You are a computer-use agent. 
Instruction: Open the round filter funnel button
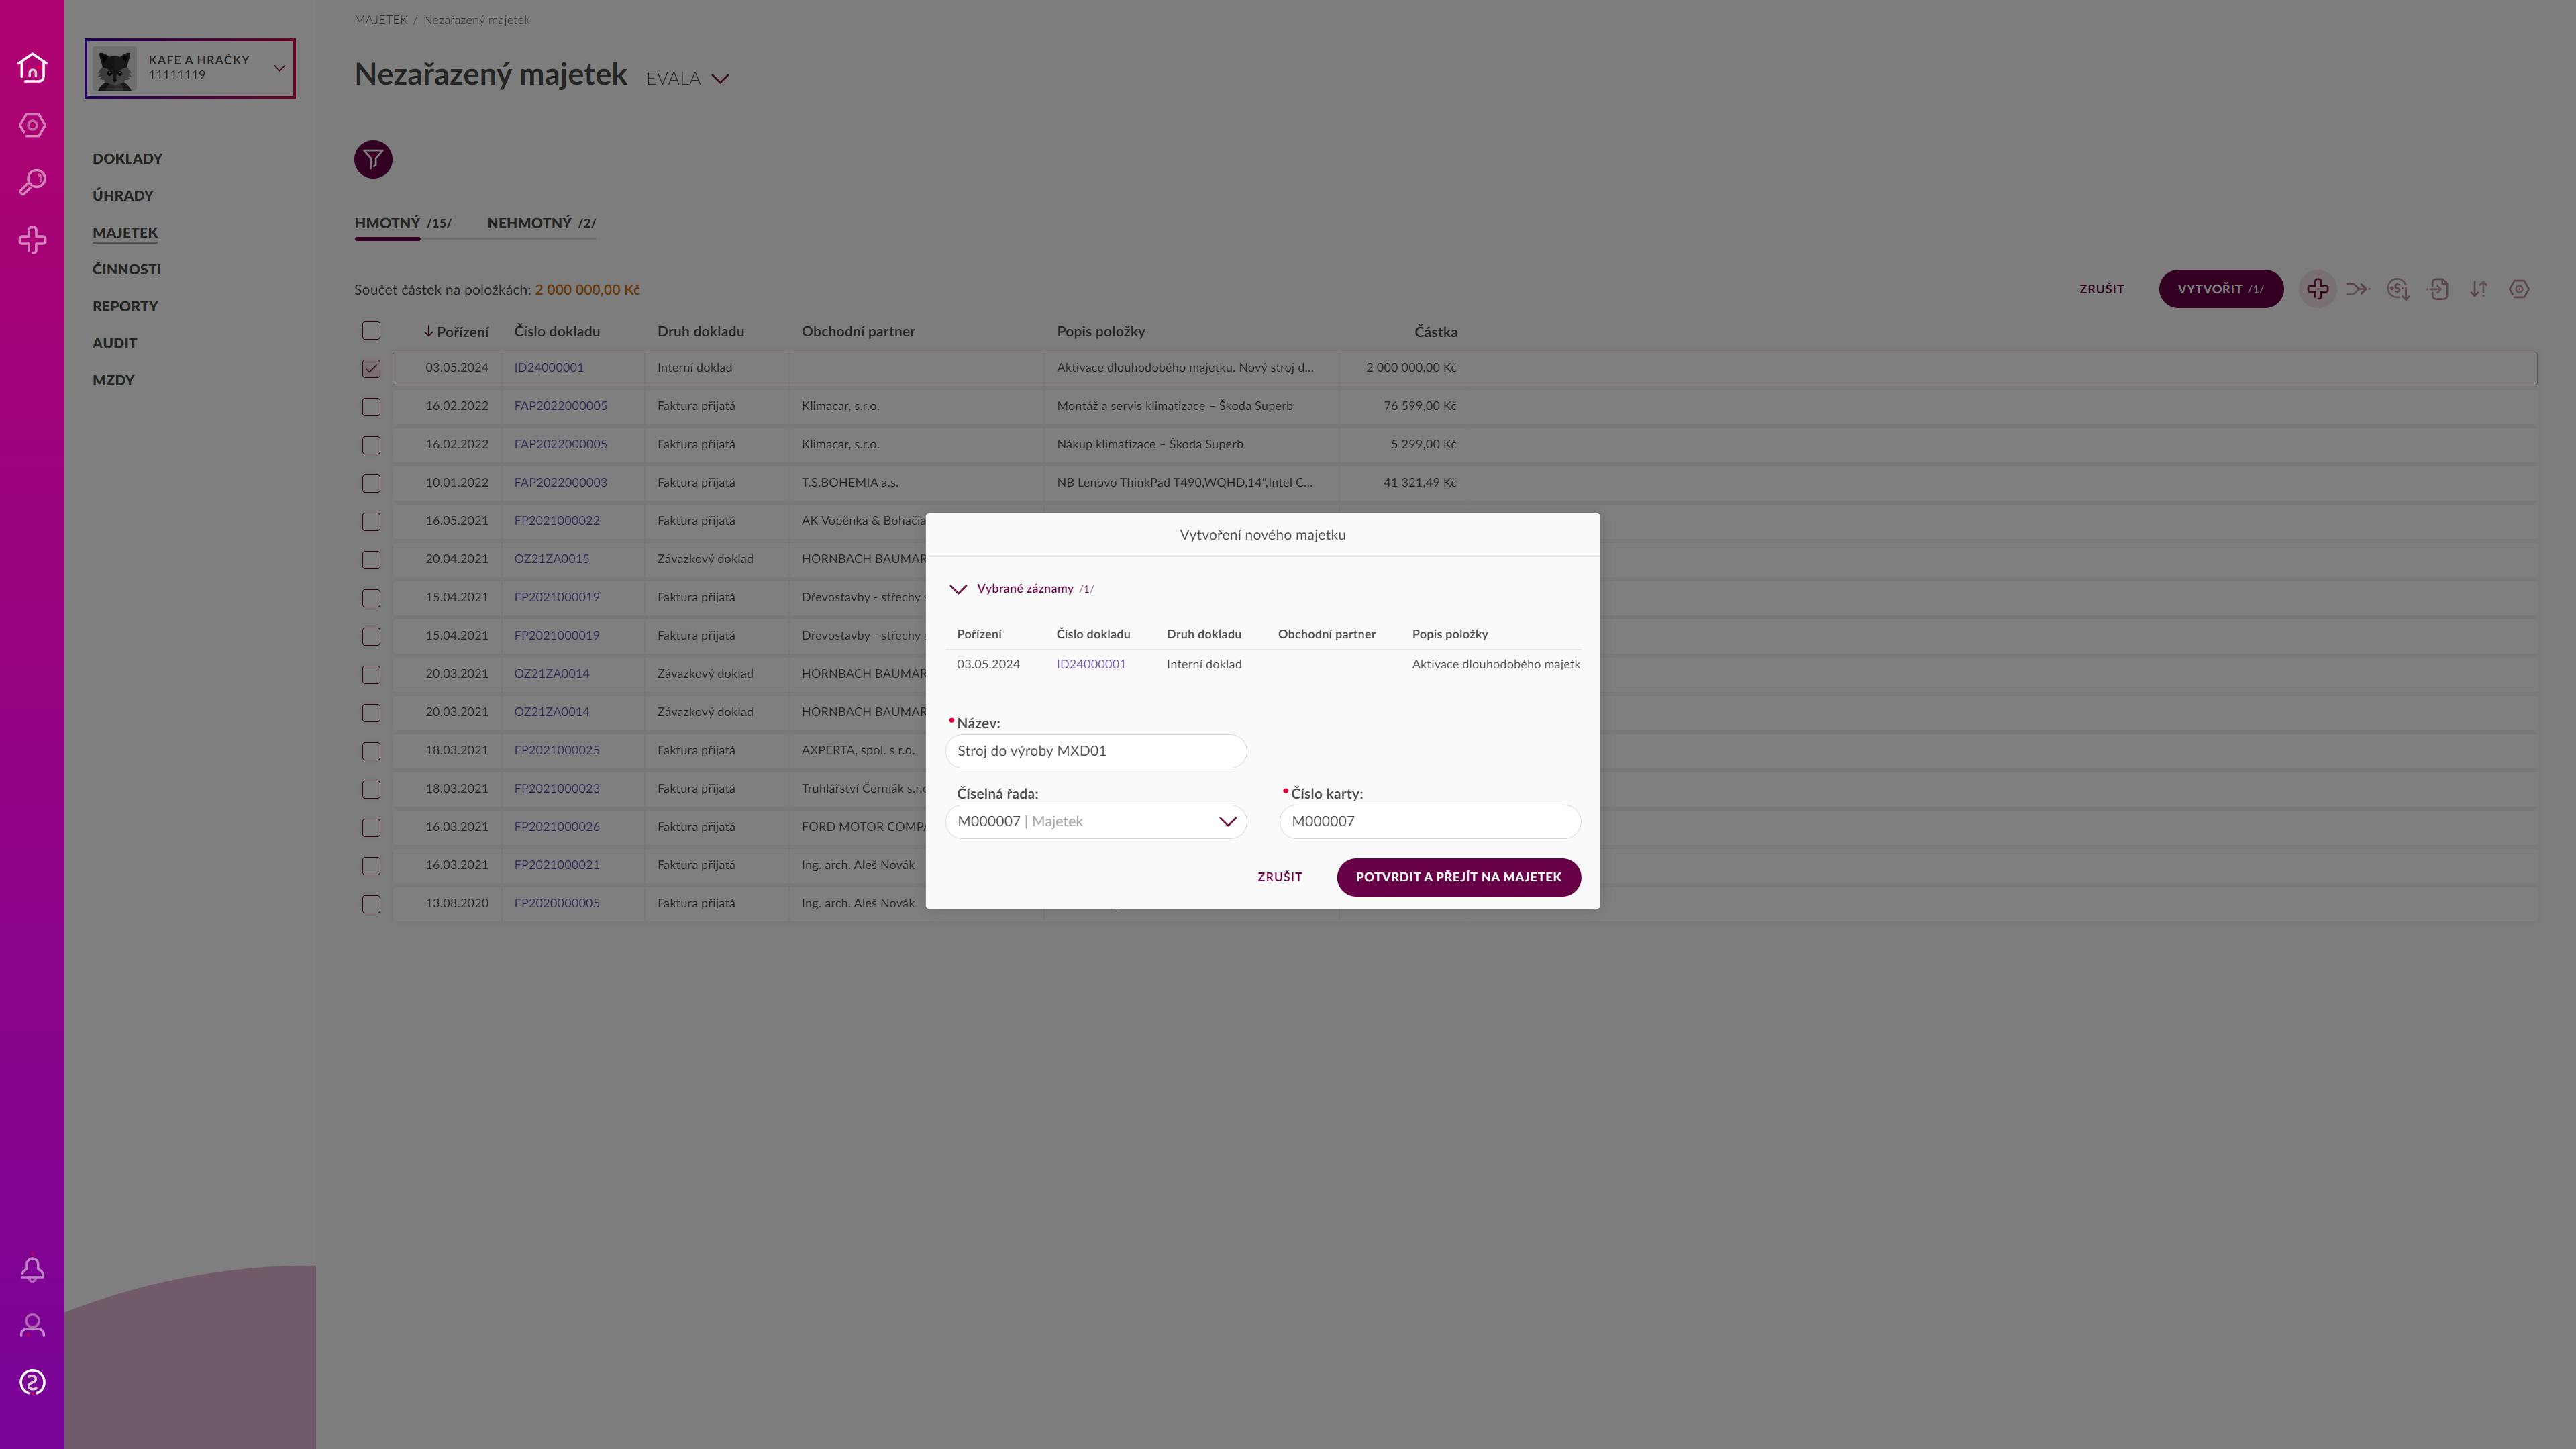click(x=373, y=159)
